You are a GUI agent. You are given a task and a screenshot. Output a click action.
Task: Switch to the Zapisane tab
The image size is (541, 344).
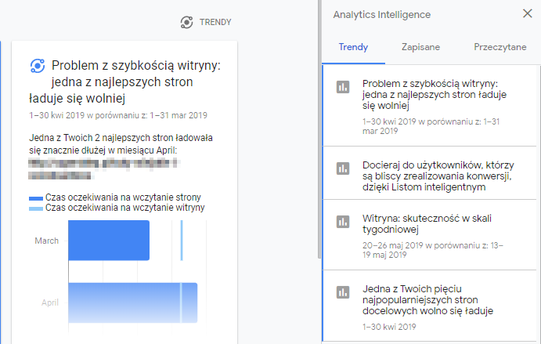[420, 47]
